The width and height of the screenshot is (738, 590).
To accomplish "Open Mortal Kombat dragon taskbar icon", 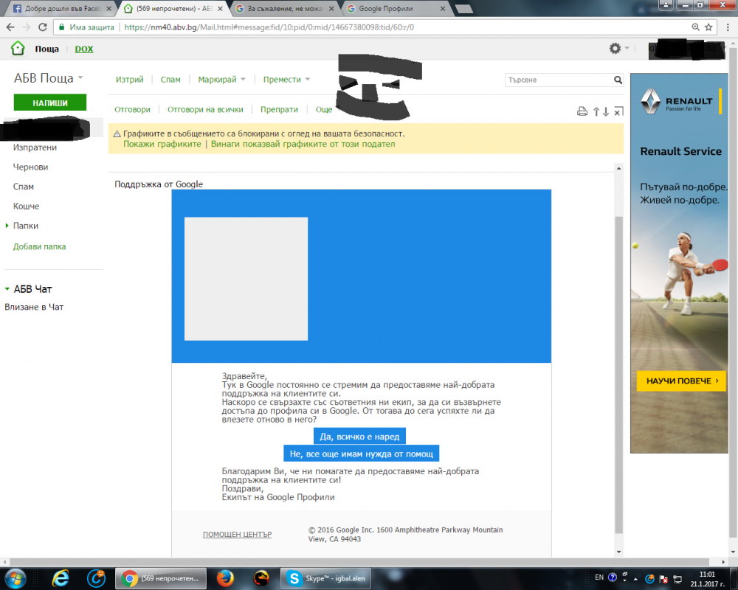I will pyautogui.click(x=261, y=578).
